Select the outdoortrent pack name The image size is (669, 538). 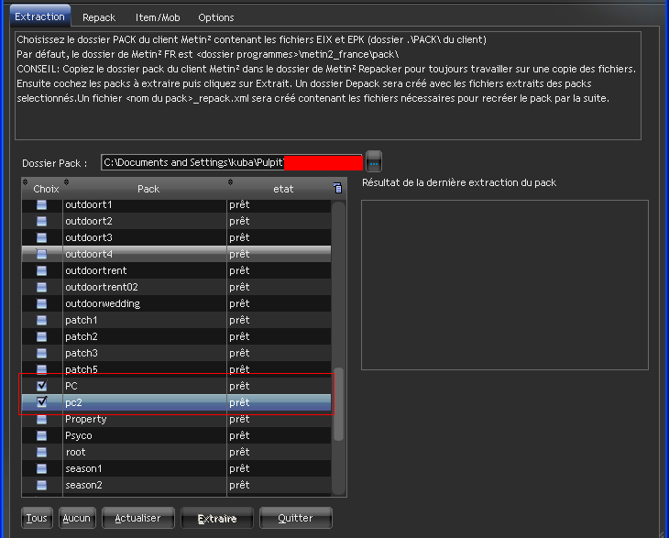pyautogui.click(x=96, y=270)
